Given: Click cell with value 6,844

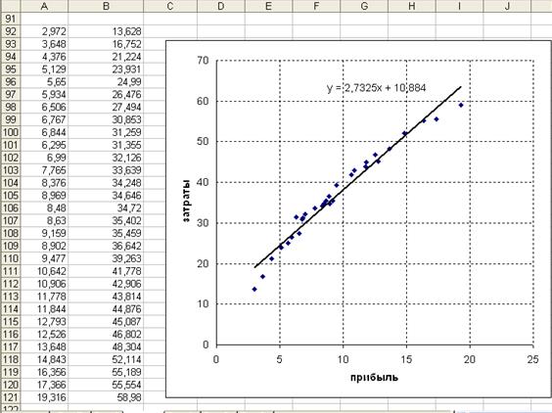Looking at the screenshot, I should tap(44, 132).
